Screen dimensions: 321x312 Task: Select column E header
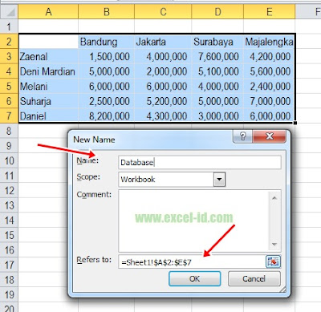[270, 12]
